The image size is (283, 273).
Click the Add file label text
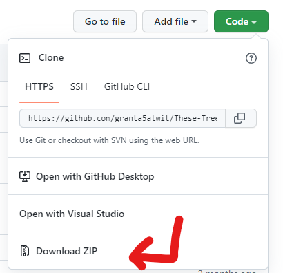pyautogui.click(x=171, y=21)
